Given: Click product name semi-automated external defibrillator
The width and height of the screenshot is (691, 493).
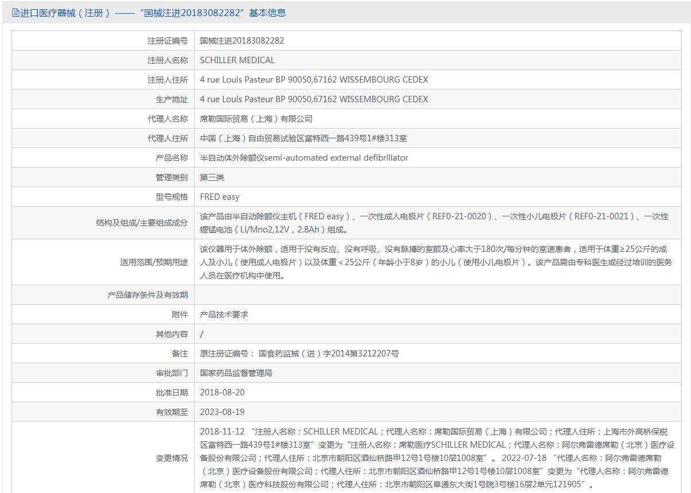Looking at the screenshot, I should click(x=304, y=158).
